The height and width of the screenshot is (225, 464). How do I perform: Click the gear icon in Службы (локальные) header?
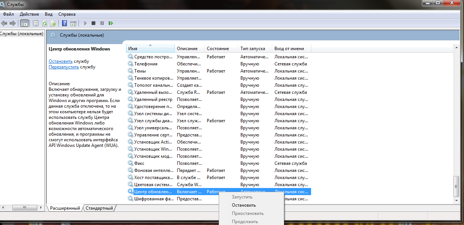point(53,35)
